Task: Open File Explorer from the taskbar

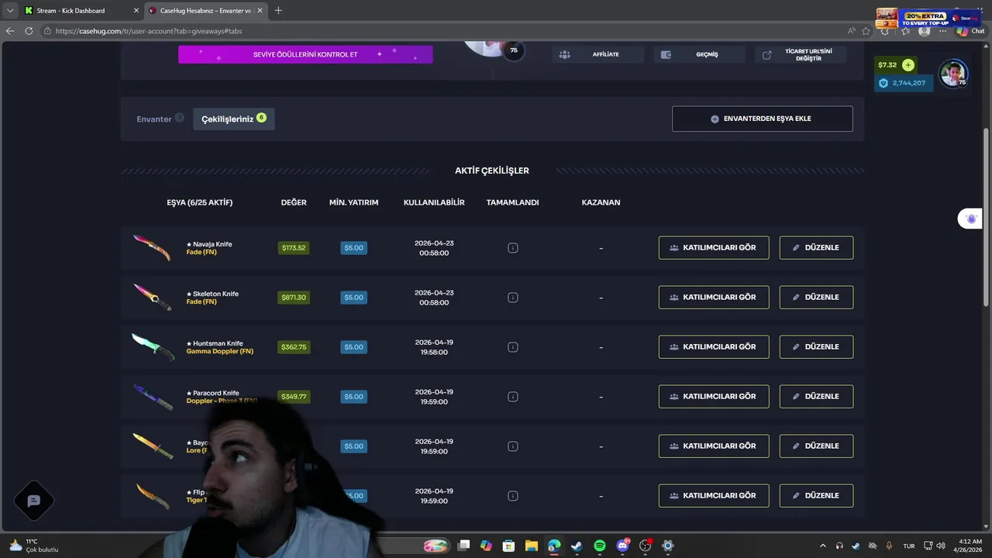Action: [531, 546]
